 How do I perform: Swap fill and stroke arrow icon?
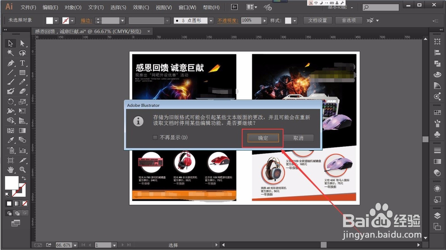tap(24, 178)
